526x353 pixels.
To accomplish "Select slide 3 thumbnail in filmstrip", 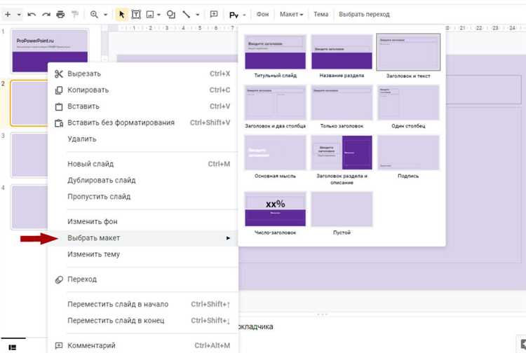I will pos(29,155).
